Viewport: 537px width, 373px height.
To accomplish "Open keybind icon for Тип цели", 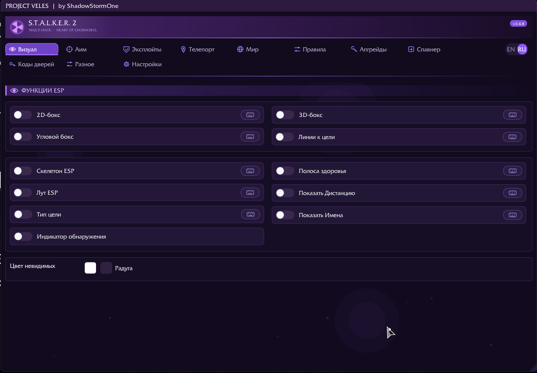I will pos(250,214).
